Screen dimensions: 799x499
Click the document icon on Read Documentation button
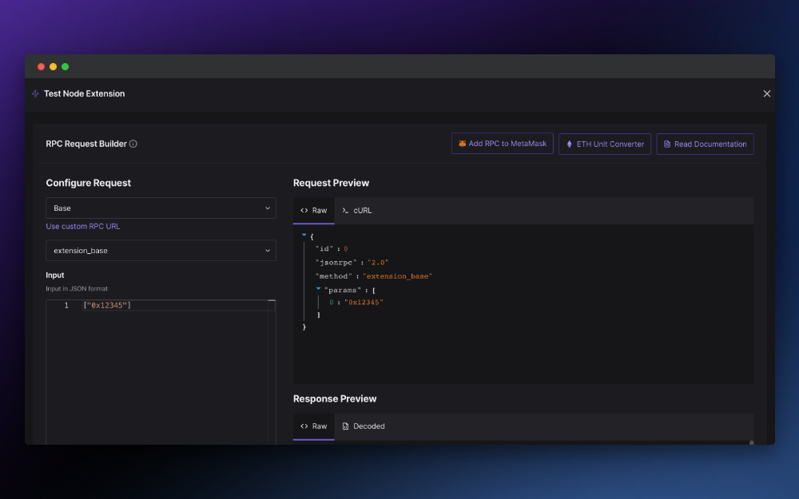click(x=666, y=144)
